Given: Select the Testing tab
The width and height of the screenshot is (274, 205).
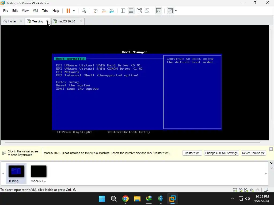Looking at the screenshot, I should (36, 21).
